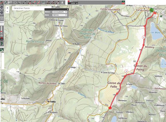
Task: Click the green question mark help icon
Action: coord(2,44)
